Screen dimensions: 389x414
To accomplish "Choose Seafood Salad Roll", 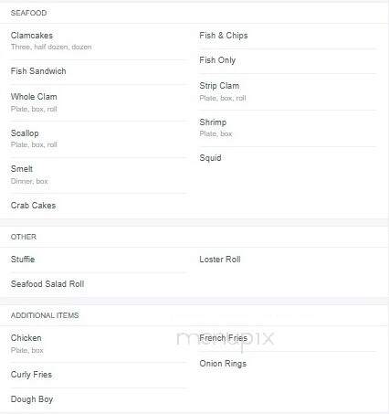I will (x=47, y=284).
